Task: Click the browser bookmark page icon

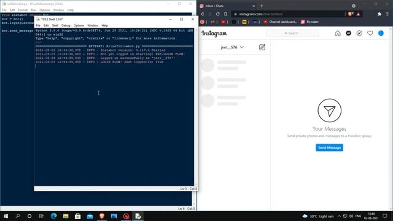Action: click(225, 14)
